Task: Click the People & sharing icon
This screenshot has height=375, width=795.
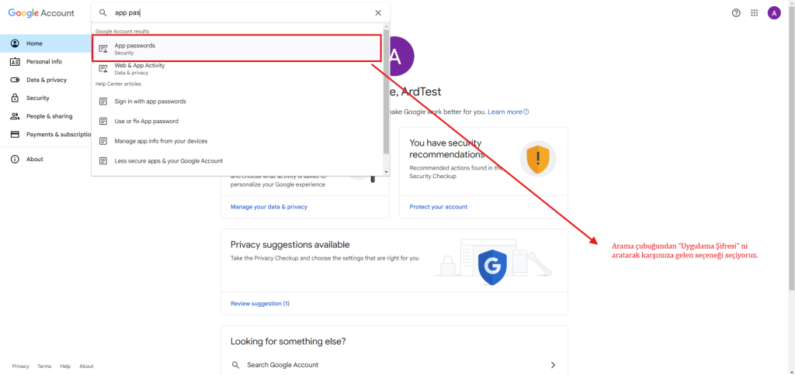Action: [x=15, y=116]
